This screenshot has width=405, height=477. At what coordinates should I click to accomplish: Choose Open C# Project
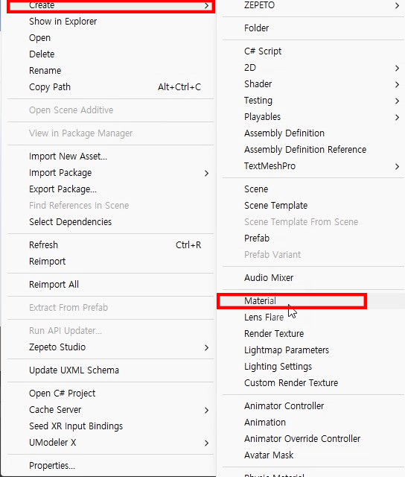tap(111, 394)
